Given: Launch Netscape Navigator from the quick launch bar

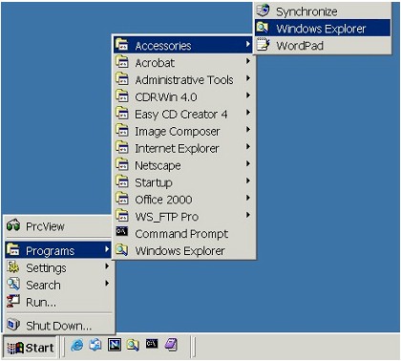Looking at the screenshot, I should pos(115,345).
